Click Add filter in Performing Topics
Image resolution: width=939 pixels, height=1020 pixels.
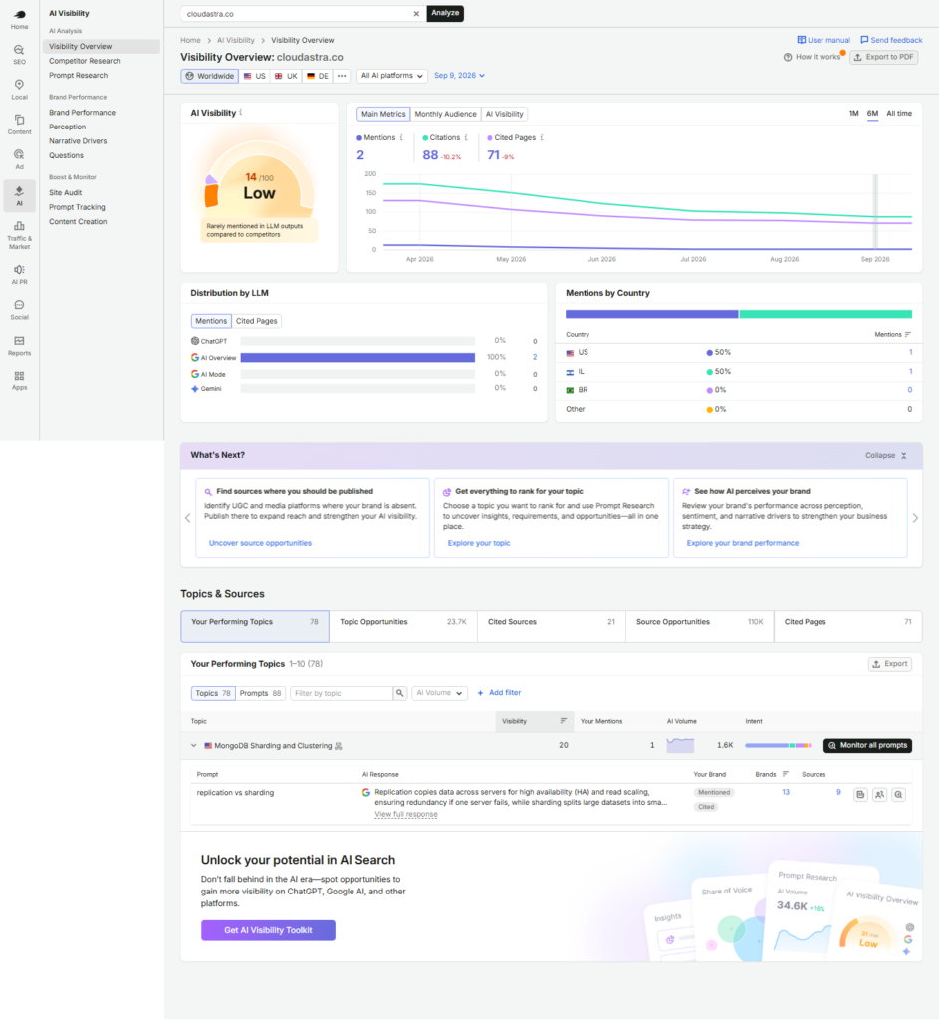click(499, 693)
